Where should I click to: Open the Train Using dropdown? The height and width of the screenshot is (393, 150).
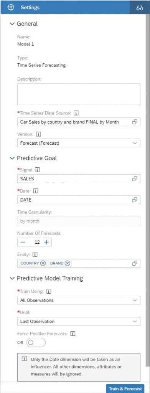79,300
